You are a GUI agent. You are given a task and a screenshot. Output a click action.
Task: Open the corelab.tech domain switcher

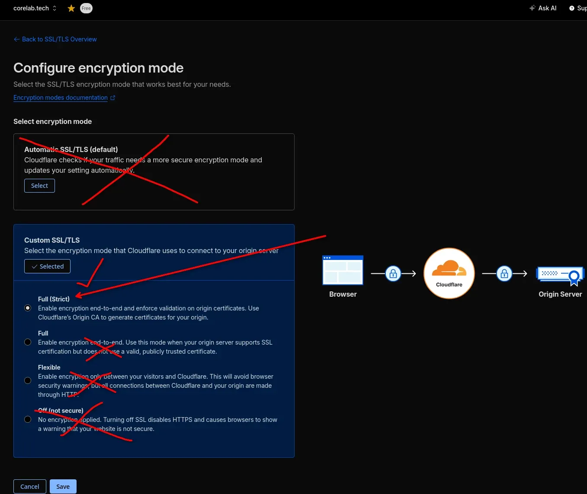(35, 8)
